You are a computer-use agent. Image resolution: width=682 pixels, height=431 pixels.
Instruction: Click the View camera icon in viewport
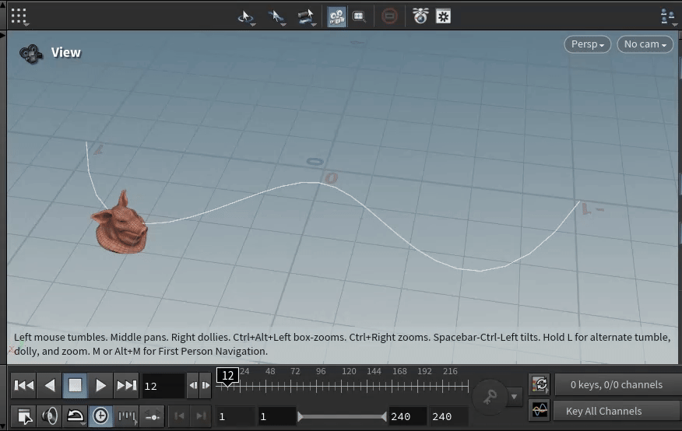[30, 54]
